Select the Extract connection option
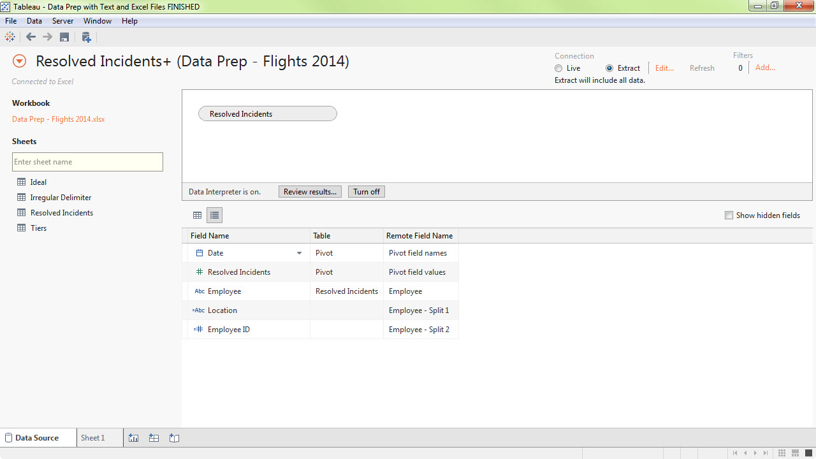Viewport: 816px width, 459px height. point(609,68)
